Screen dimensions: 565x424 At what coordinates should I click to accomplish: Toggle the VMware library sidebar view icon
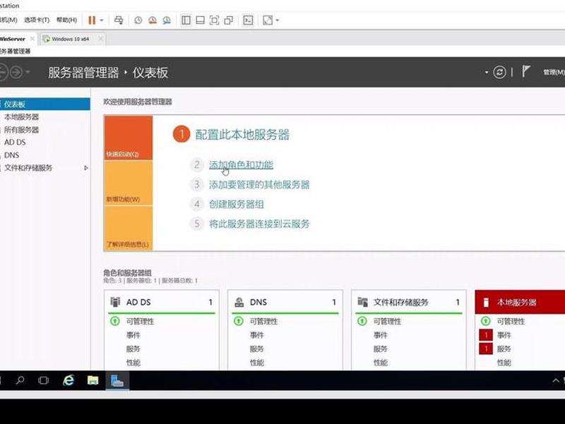(186, 20)
